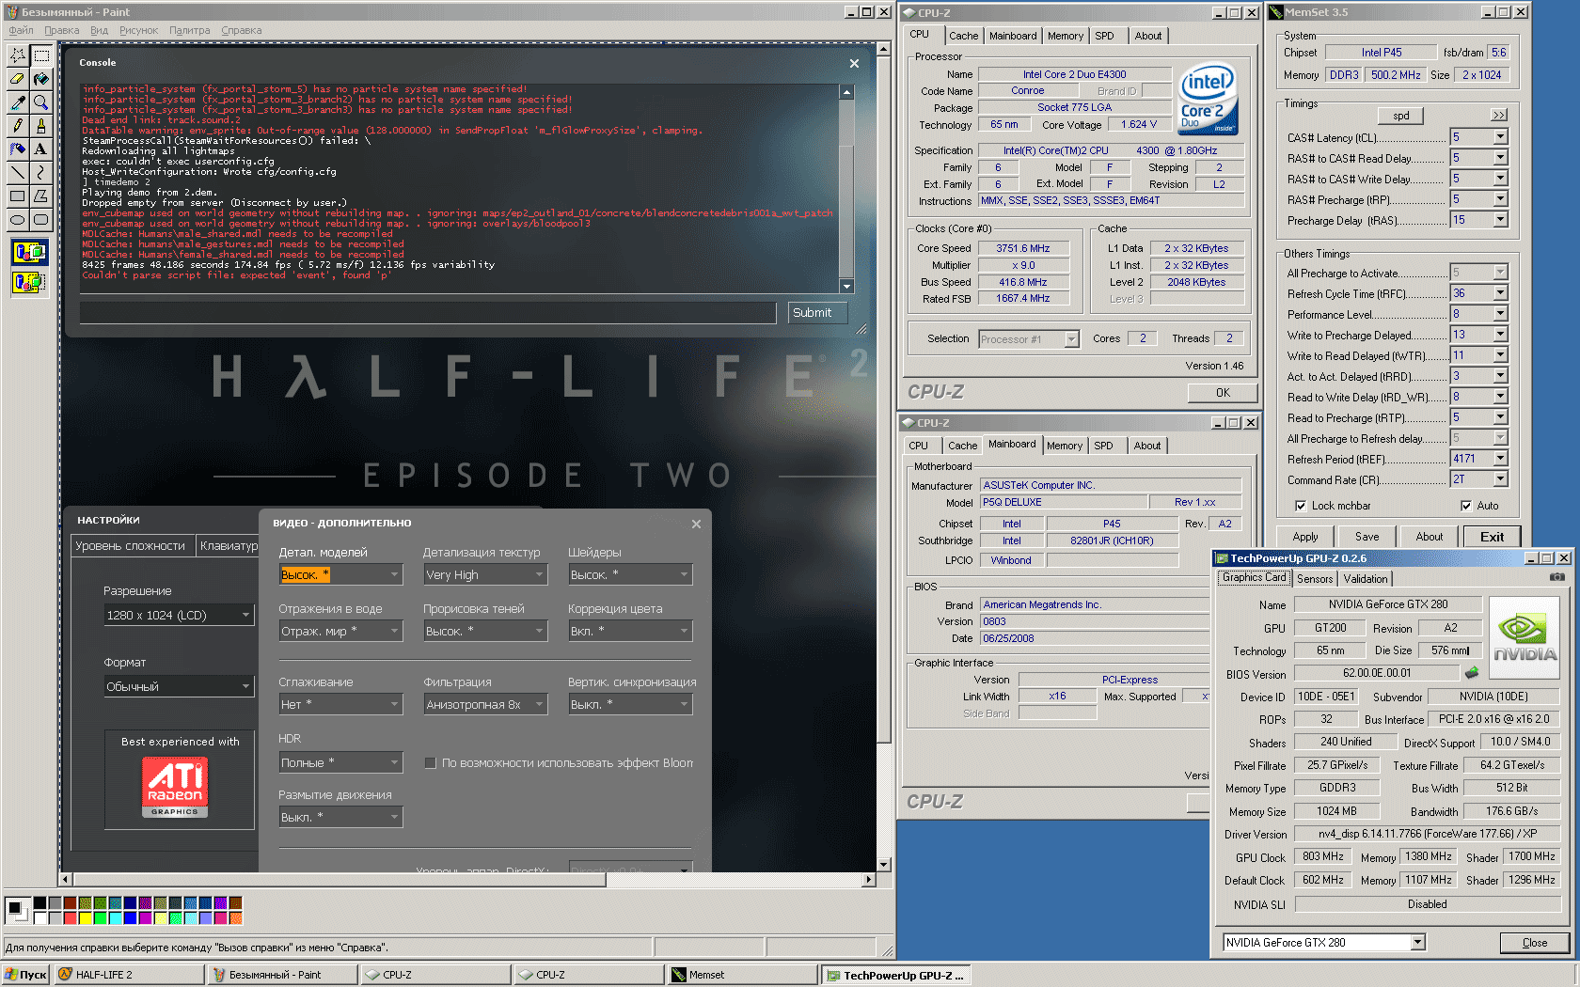This screenshot has height=987, width=1580.
Task: Select the Eraser tool in Paint
Action: (x=17, y=79)
